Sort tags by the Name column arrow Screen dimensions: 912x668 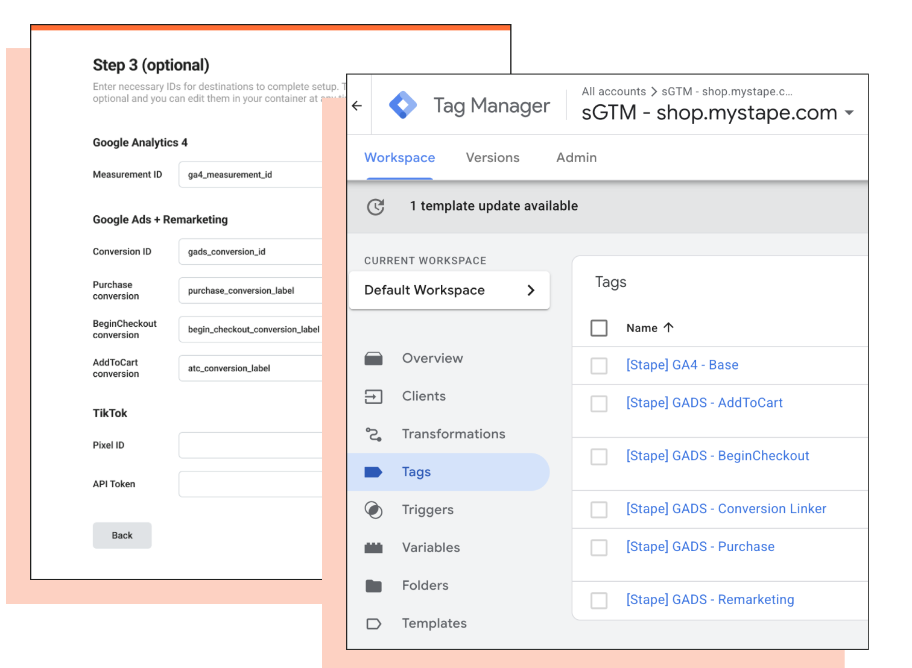[x=668, y=327]
